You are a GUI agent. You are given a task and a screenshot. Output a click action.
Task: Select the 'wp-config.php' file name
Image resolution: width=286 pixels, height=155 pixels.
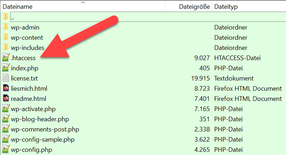[31, 150]
